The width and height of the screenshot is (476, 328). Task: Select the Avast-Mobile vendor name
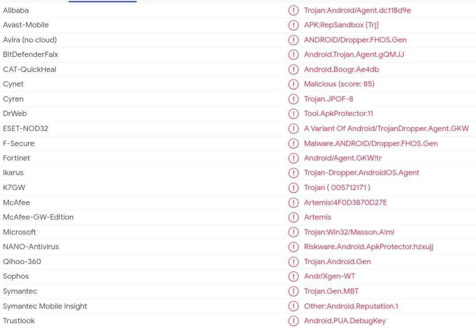pos(26,25)
